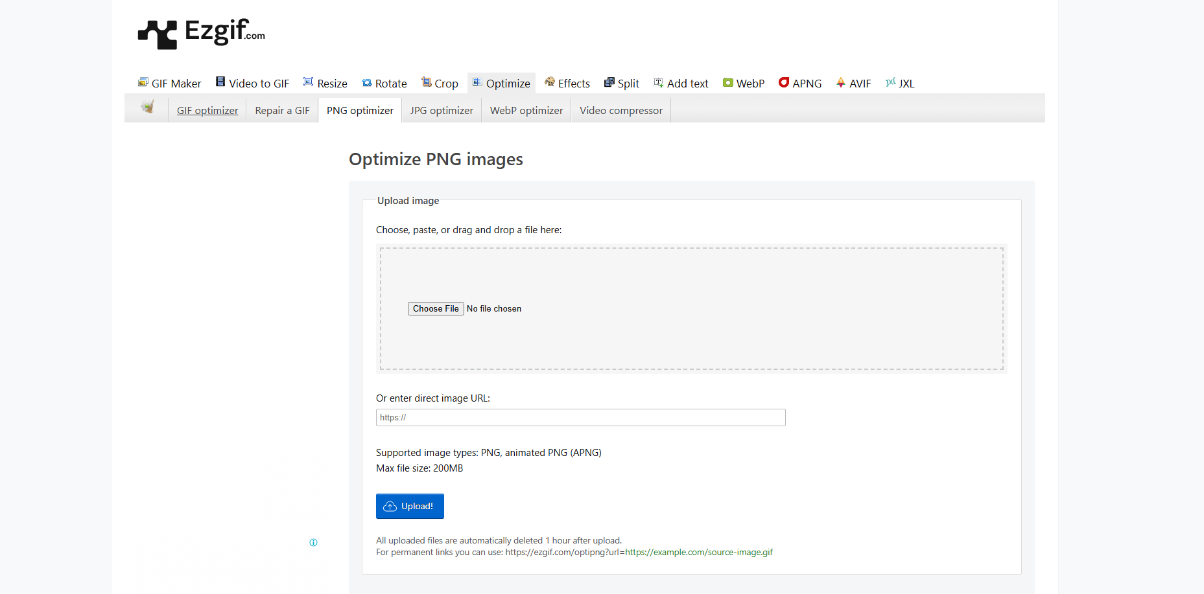
Task: Click the AVIF converter icon
Action: point(841,83)
